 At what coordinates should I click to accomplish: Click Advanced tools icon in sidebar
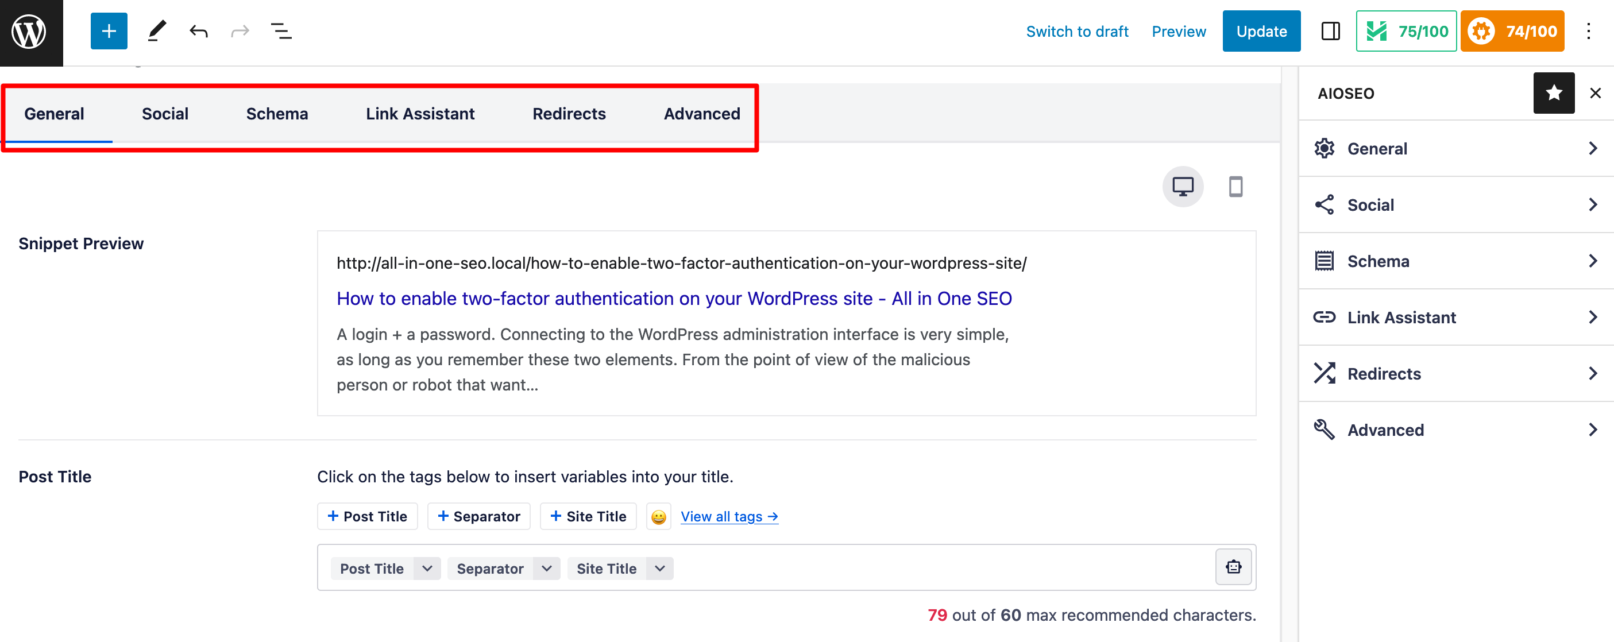click(1324, 430)
